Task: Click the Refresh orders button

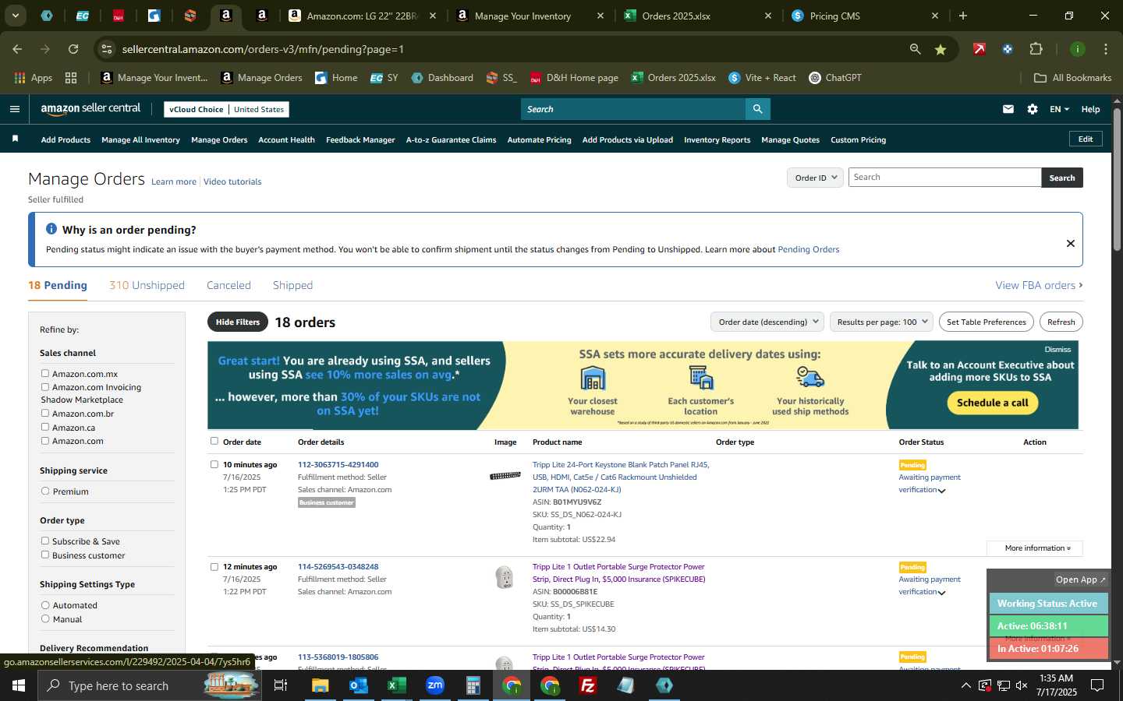Action: tap(1061, 322)
